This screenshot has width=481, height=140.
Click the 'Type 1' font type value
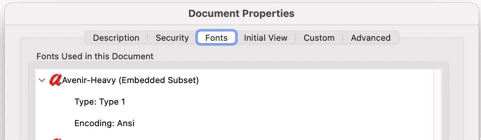pos(112,102)
